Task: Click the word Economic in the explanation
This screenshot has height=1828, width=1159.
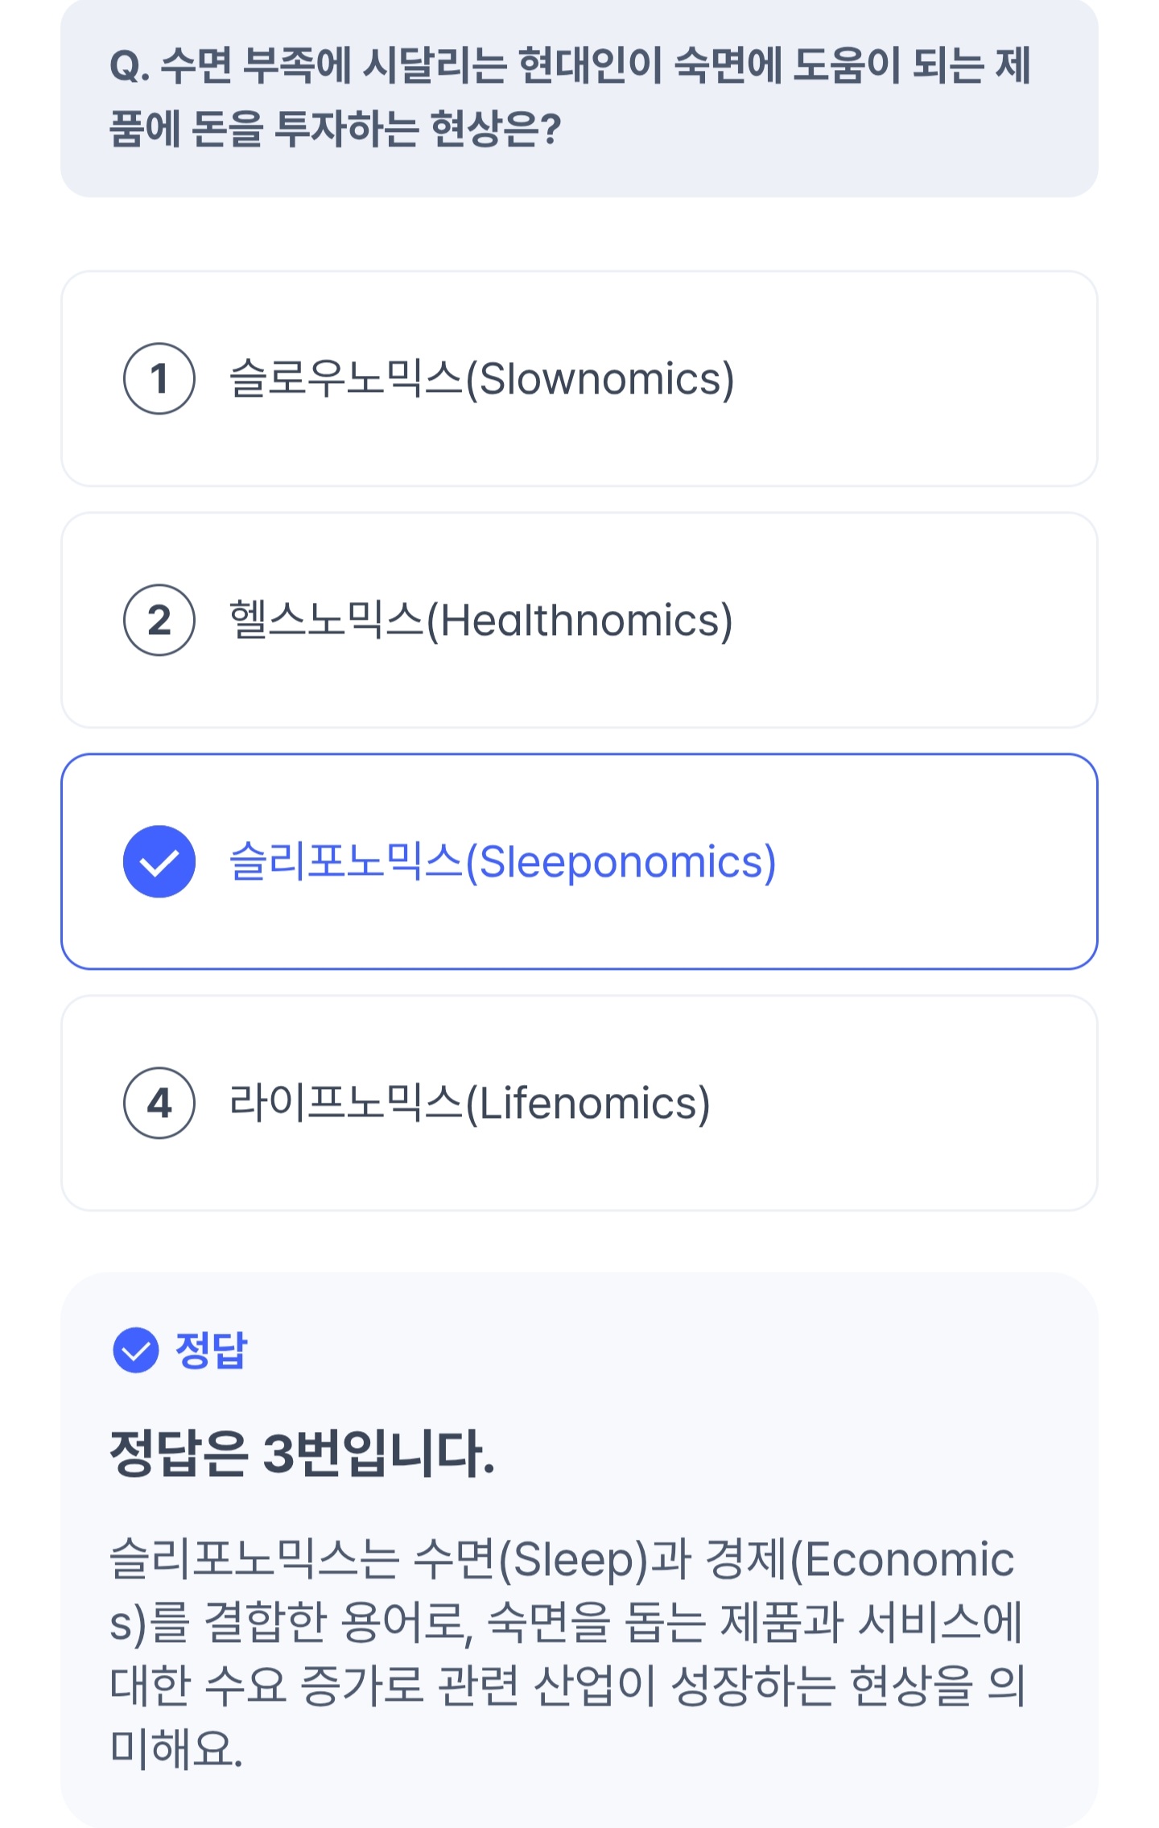Action: point(909,1559)
